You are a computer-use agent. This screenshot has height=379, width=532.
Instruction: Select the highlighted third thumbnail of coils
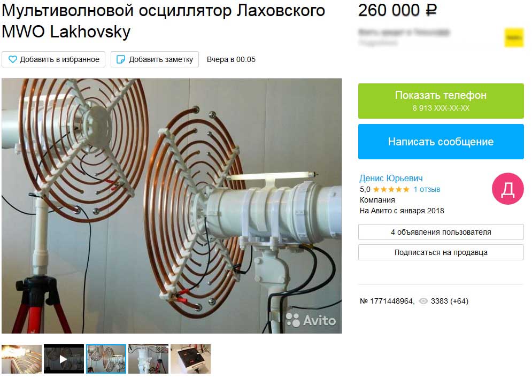(x=106, y=359)
